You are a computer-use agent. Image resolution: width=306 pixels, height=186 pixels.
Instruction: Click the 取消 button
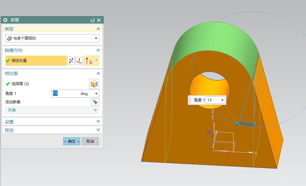[x=90, y=141]
